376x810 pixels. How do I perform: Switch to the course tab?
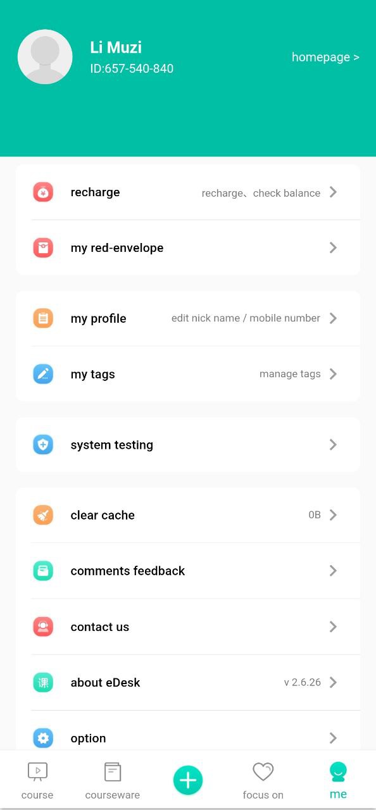pyautogui.click(x=37, y=781)
